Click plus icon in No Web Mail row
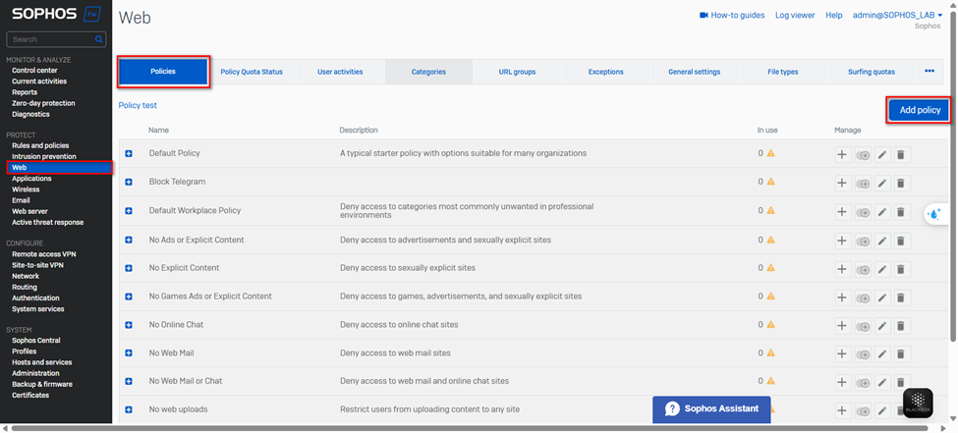The height and width of the screenshot is (433, 958). point(842,353)
